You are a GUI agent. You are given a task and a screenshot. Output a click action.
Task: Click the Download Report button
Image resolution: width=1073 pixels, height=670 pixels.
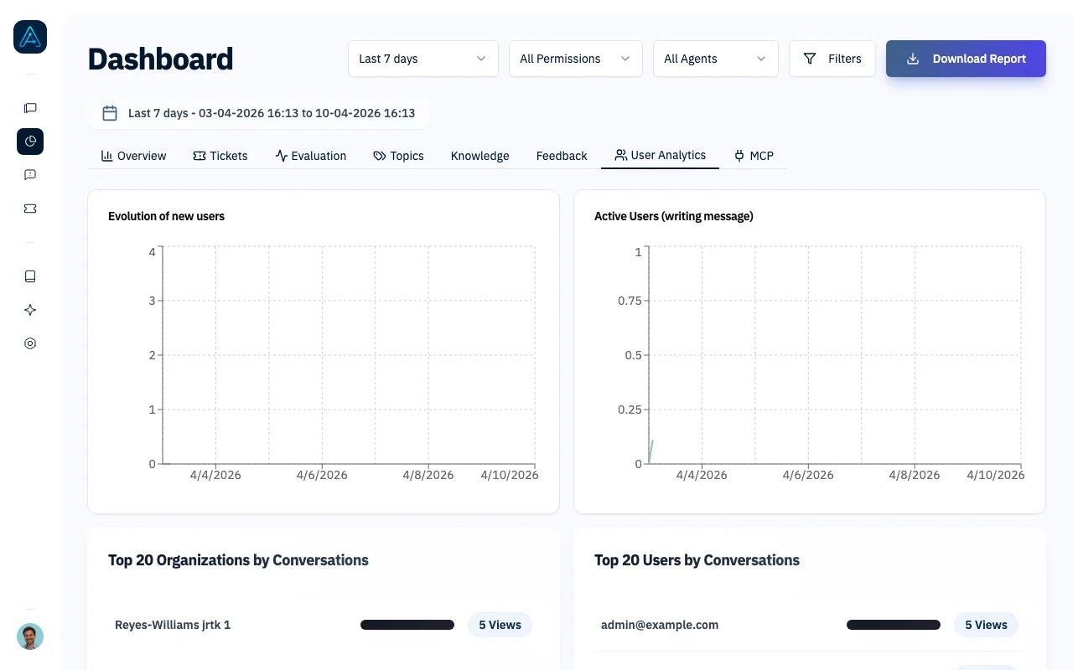tap(966, 59)
